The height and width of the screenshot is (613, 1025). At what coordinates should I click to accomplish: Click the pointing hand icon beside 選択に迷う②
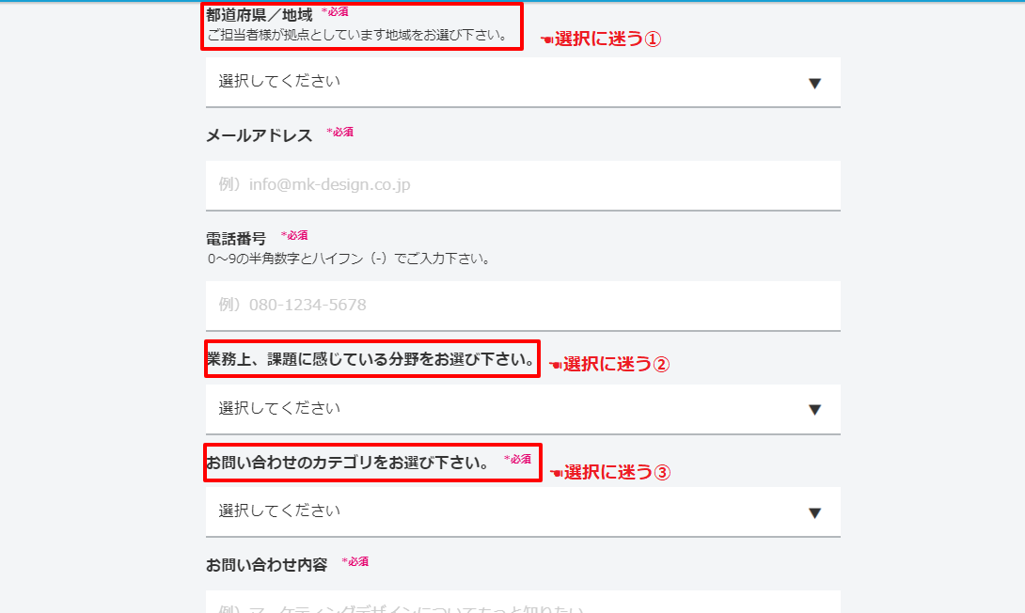(555, 365)
